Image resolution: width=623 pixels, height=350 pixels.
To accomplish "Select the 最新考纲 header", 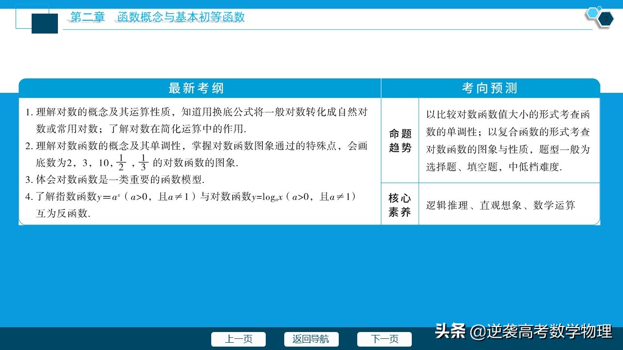I will [196, 88].
